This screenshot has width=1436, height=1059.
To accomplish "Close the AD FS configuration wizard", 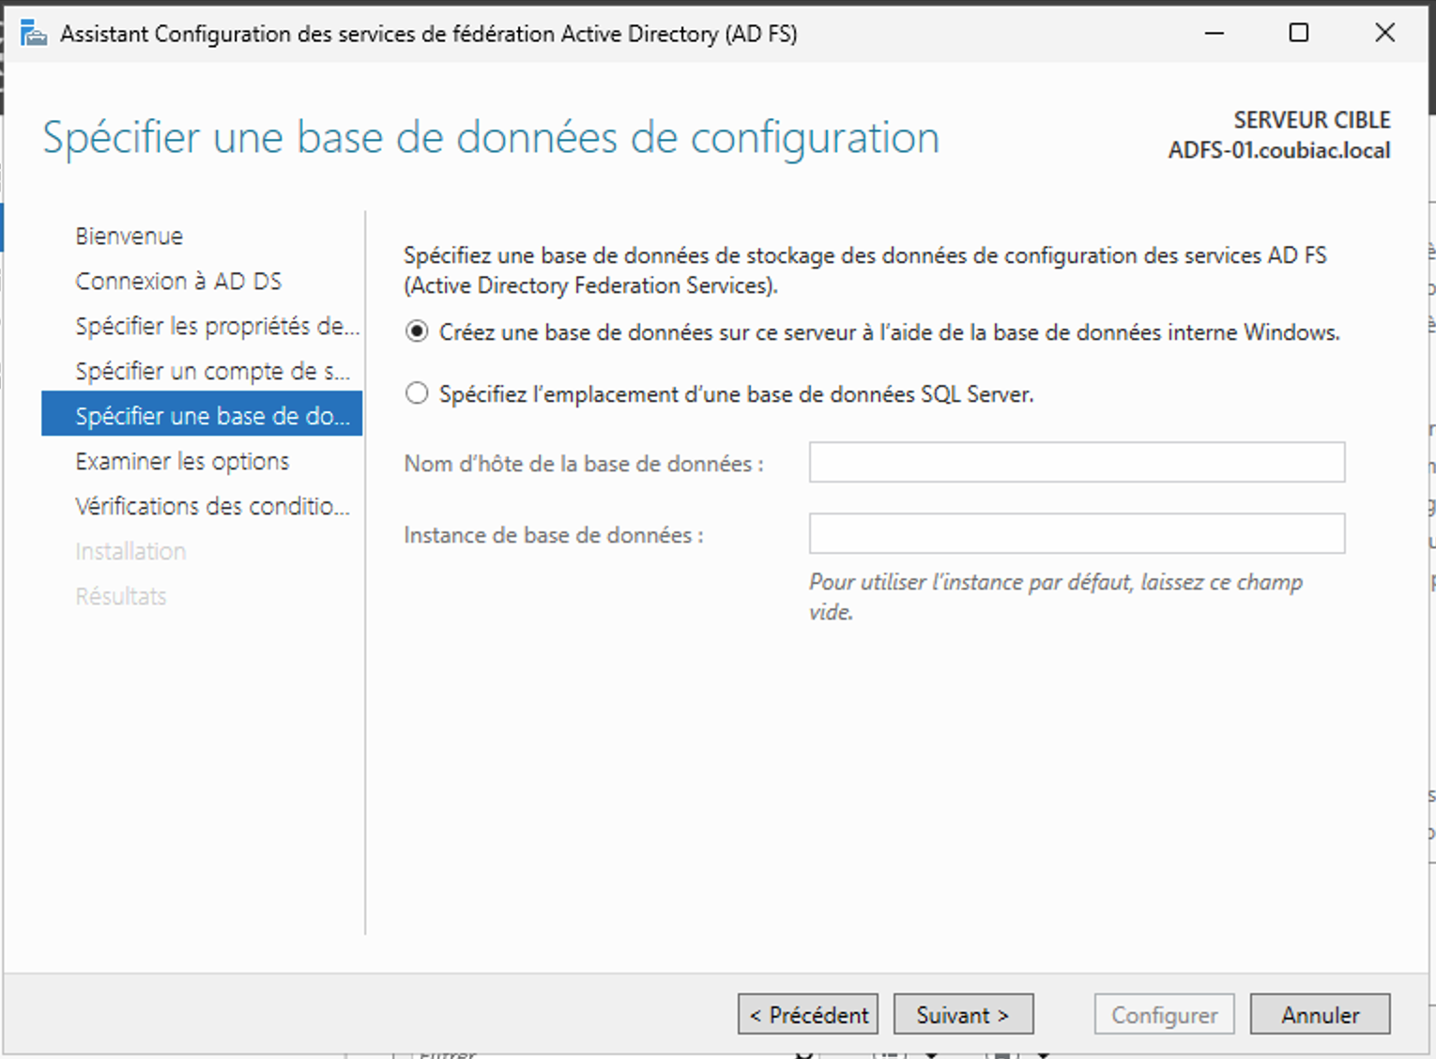I will point(1384,34).
